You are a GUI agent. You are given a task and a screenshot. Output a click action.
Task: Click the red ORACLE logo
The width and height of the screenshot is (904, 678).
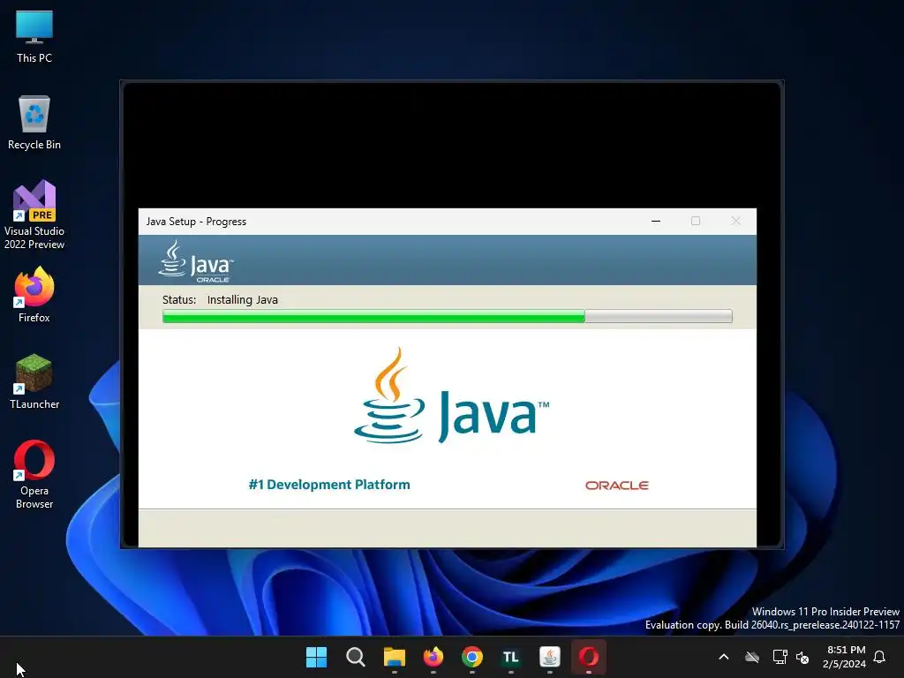pyautogui.click(x=617, y=486)
